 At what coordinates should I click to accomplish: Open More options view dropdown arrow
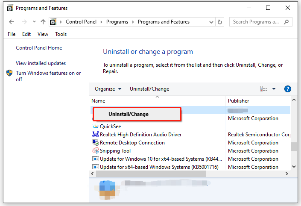tap(274, 89)
